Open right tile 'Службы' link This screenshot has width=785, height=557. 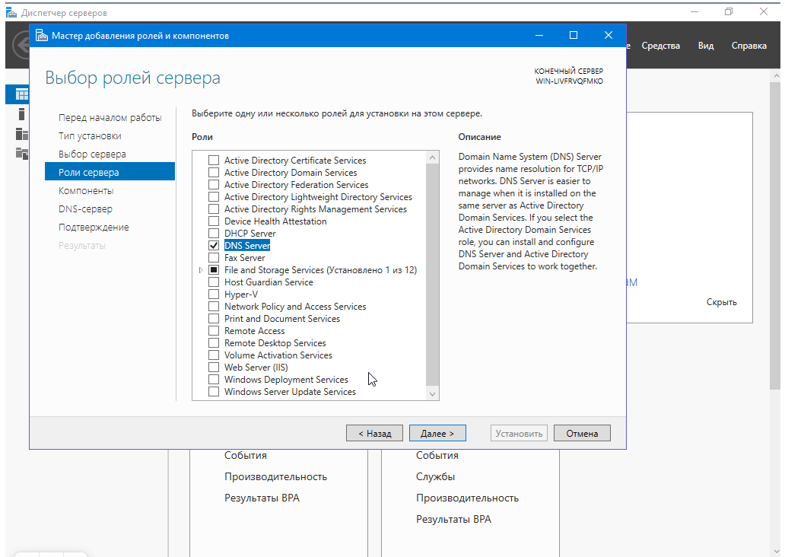tap(435, 477)
